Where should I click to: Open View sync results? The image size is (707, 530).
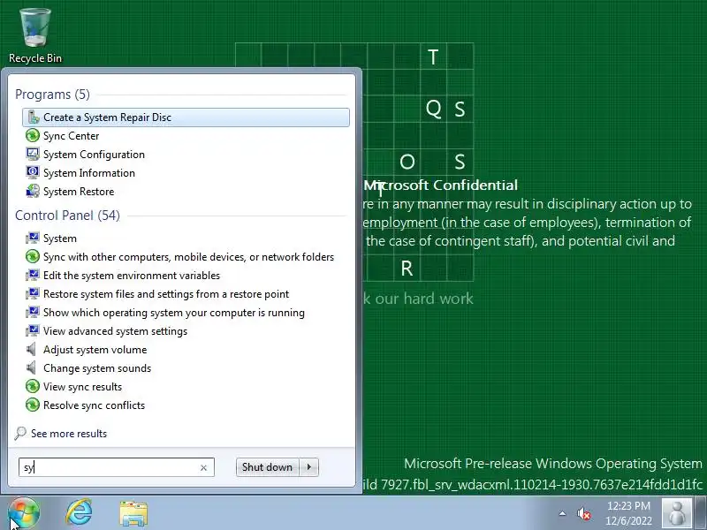pyautogui.click(x=82, y=386)
